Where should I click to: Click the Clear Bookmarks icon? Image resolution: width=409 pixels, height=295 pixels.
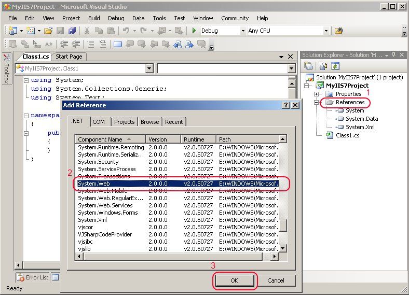[x=201, y=44]
